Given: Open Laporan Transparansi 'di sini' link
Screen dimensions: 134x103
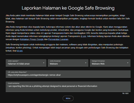Looking at the screenshot, I should pyautogui.click(x=83, y=36).
